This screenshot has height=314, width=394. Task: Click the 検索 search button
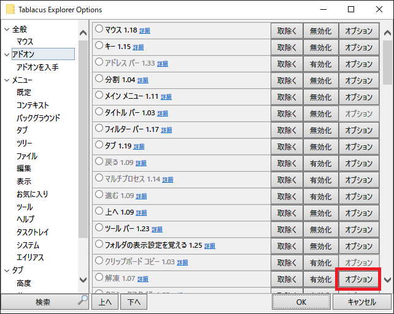pos(44,302)
